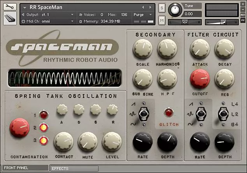247x173 pixels.
Task: Click the red CONTAMINATION knob
Action: tap(19, 128)
